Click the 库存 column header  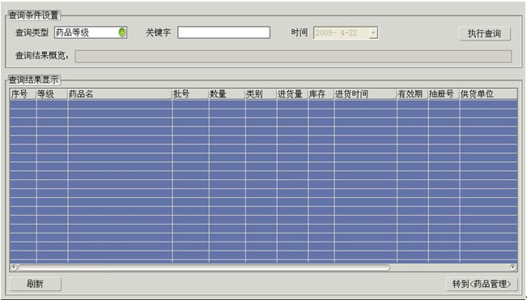[x=321, y=94]
